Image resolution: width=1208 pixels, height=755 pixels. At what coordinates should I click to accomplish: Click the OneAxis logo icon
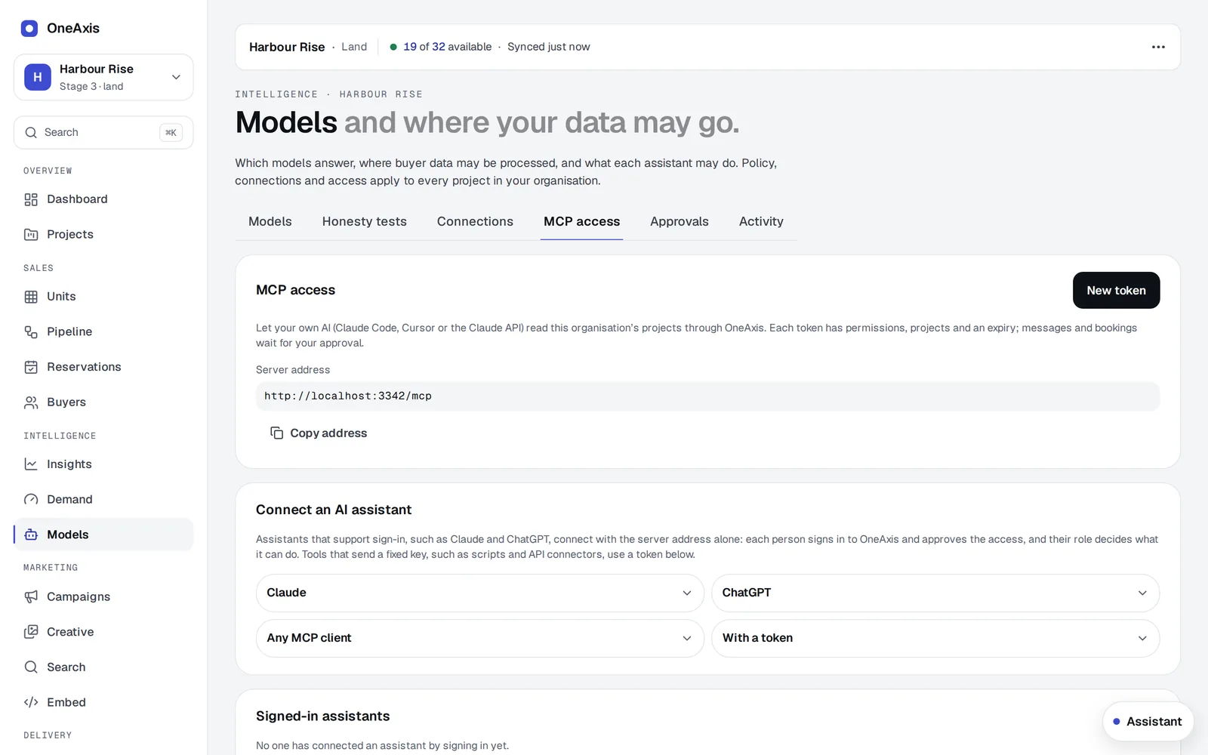click(x=29, y=29)
